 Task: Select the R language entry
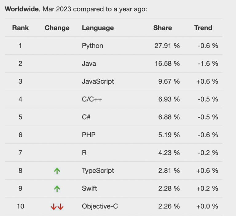(84, 153)
